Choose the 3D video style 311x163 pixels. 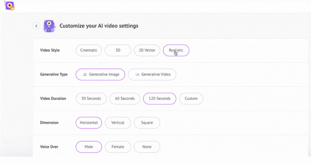click(118, 50)
